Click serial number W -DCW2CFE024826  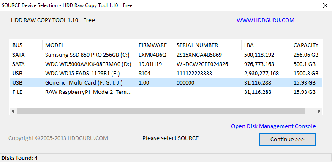click(202, 64)
